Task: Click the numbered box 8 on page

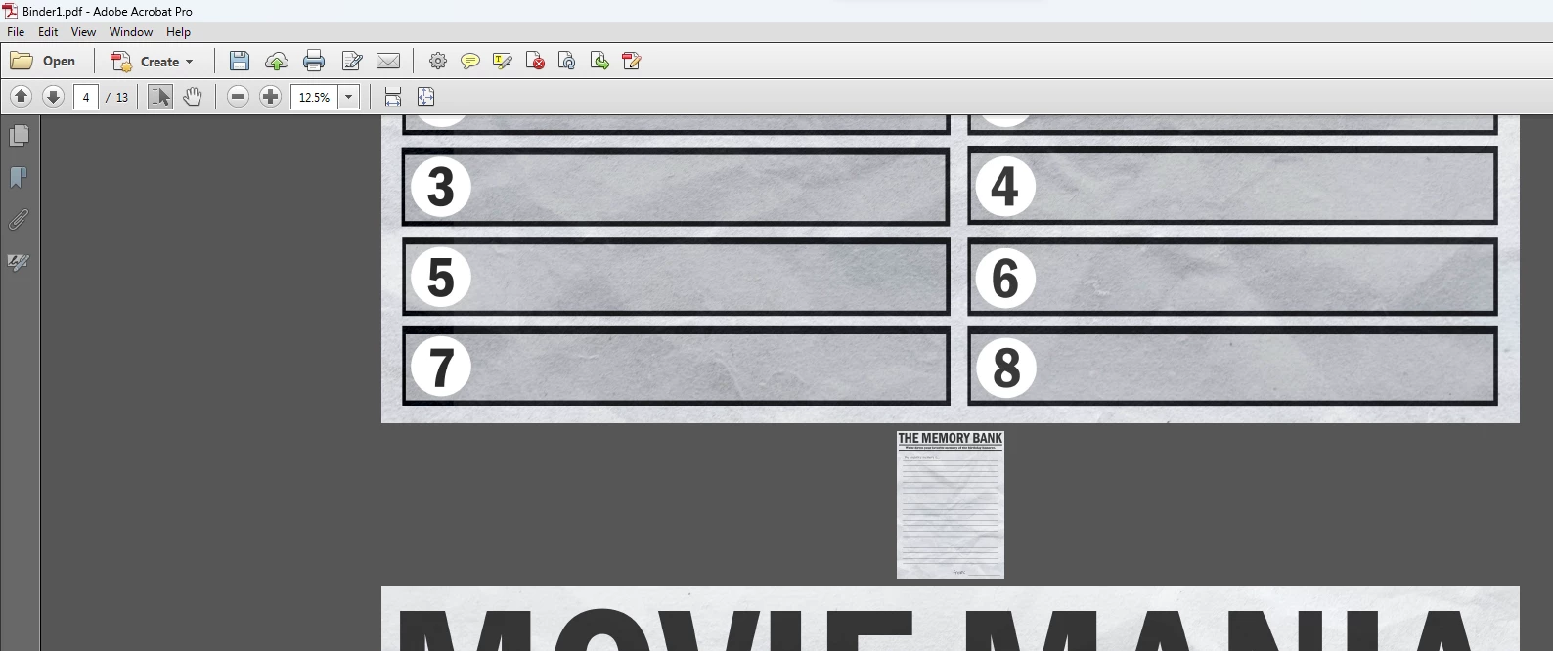Action: [x=1232, y=367]
